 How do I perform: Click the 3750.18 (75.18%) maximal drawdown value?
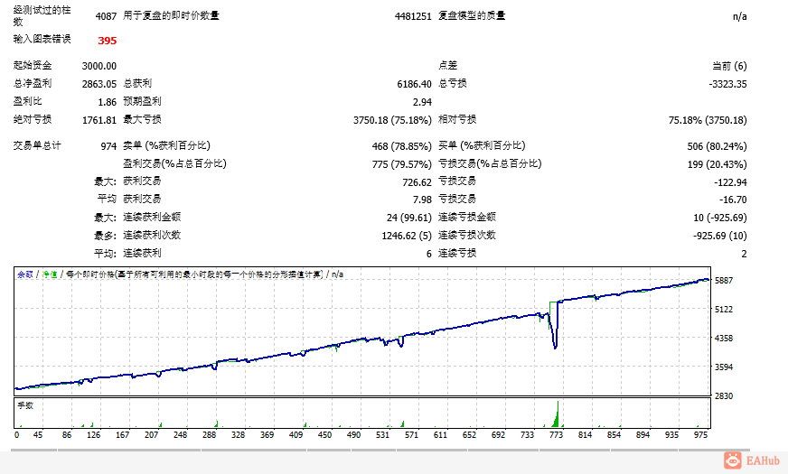click(x=392, y=120)
